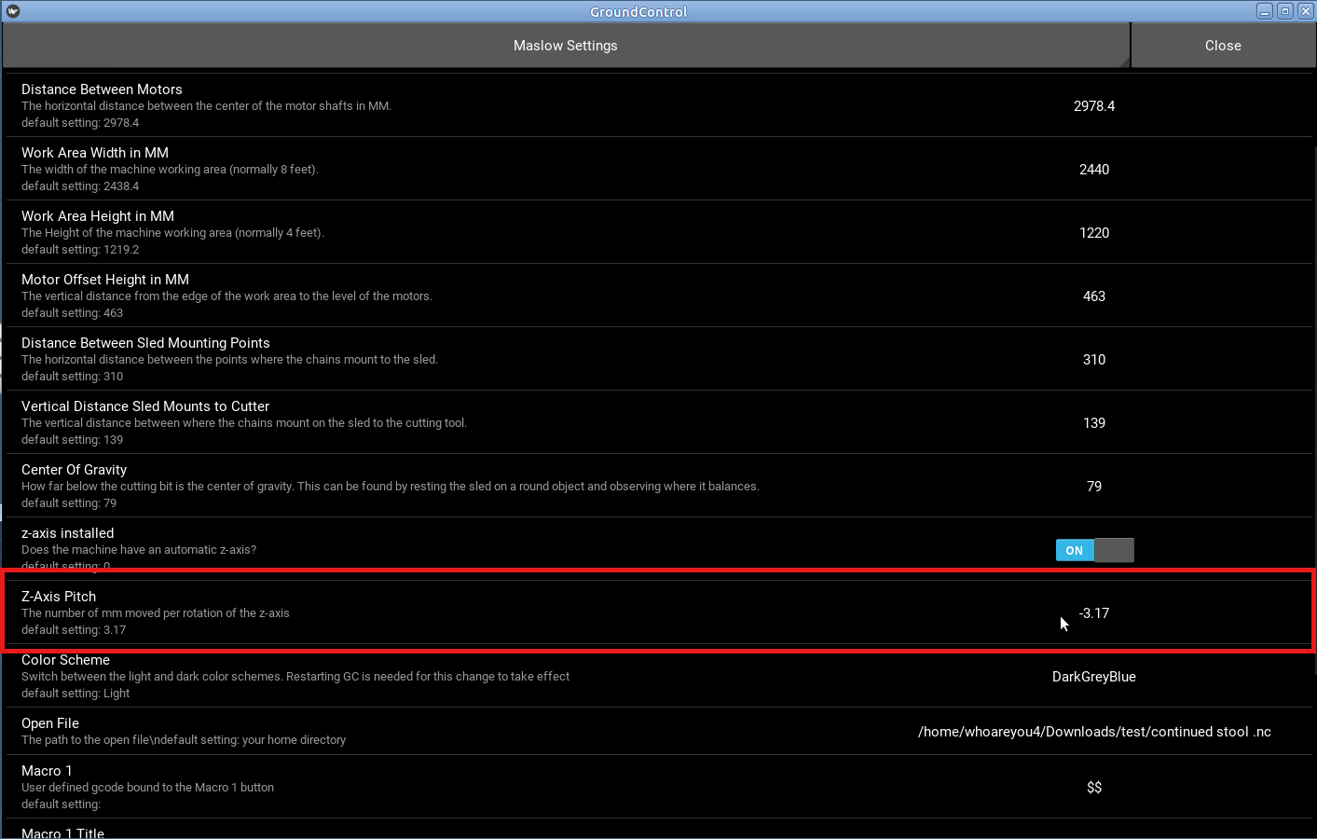Image resolution: width=1317 pixels, height=839 pixels.
Task: Edit the Work Area Width value 2440
Action: click(1094, 170)
